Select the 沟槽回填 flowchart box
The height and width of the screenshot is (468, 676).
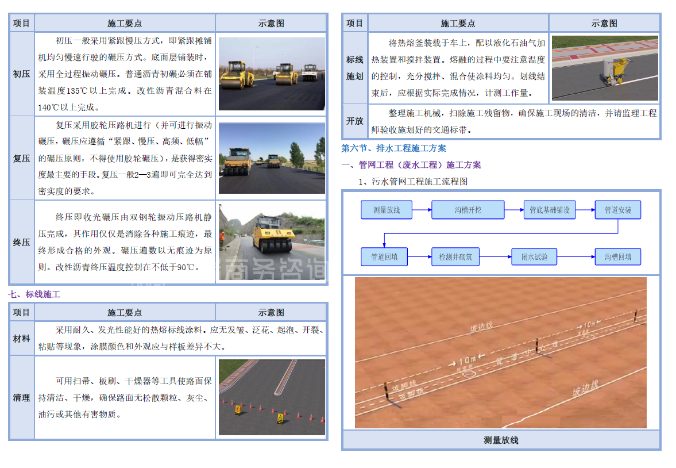[x=617, y=257]
